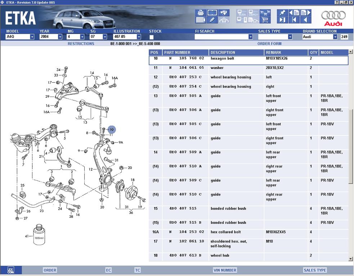Click the VIN NUMBER button at bottom

point(225,270)
